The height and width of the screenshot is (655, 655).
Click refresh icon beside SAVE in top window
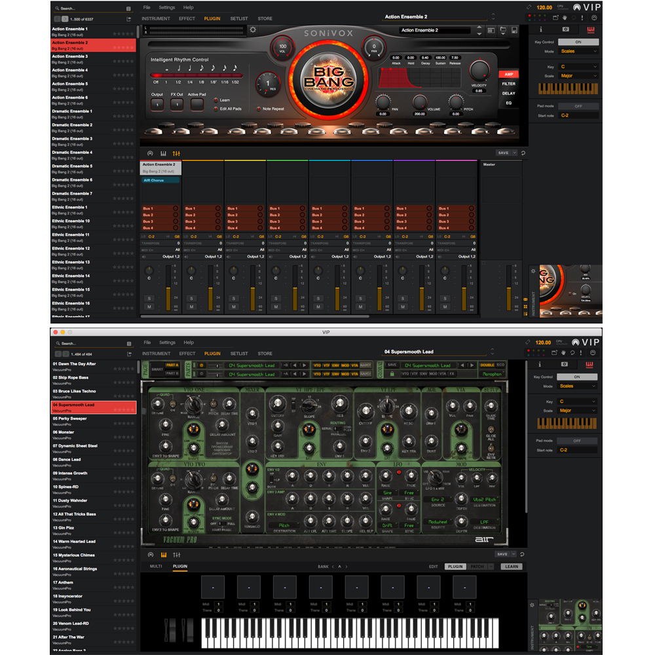point(523,153)
